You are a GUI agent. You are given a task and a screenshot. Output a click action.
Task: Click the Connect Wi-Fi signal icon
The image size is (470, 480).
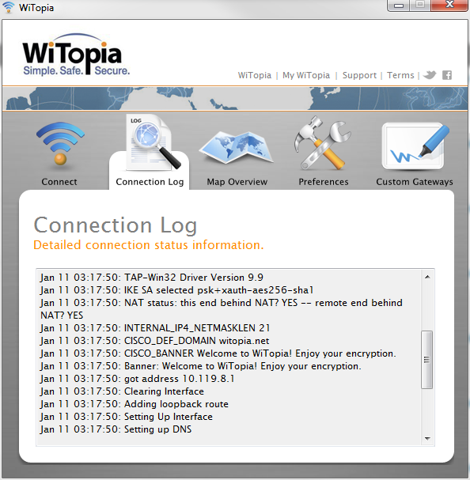pyautogui.click(x=60, y=144)
